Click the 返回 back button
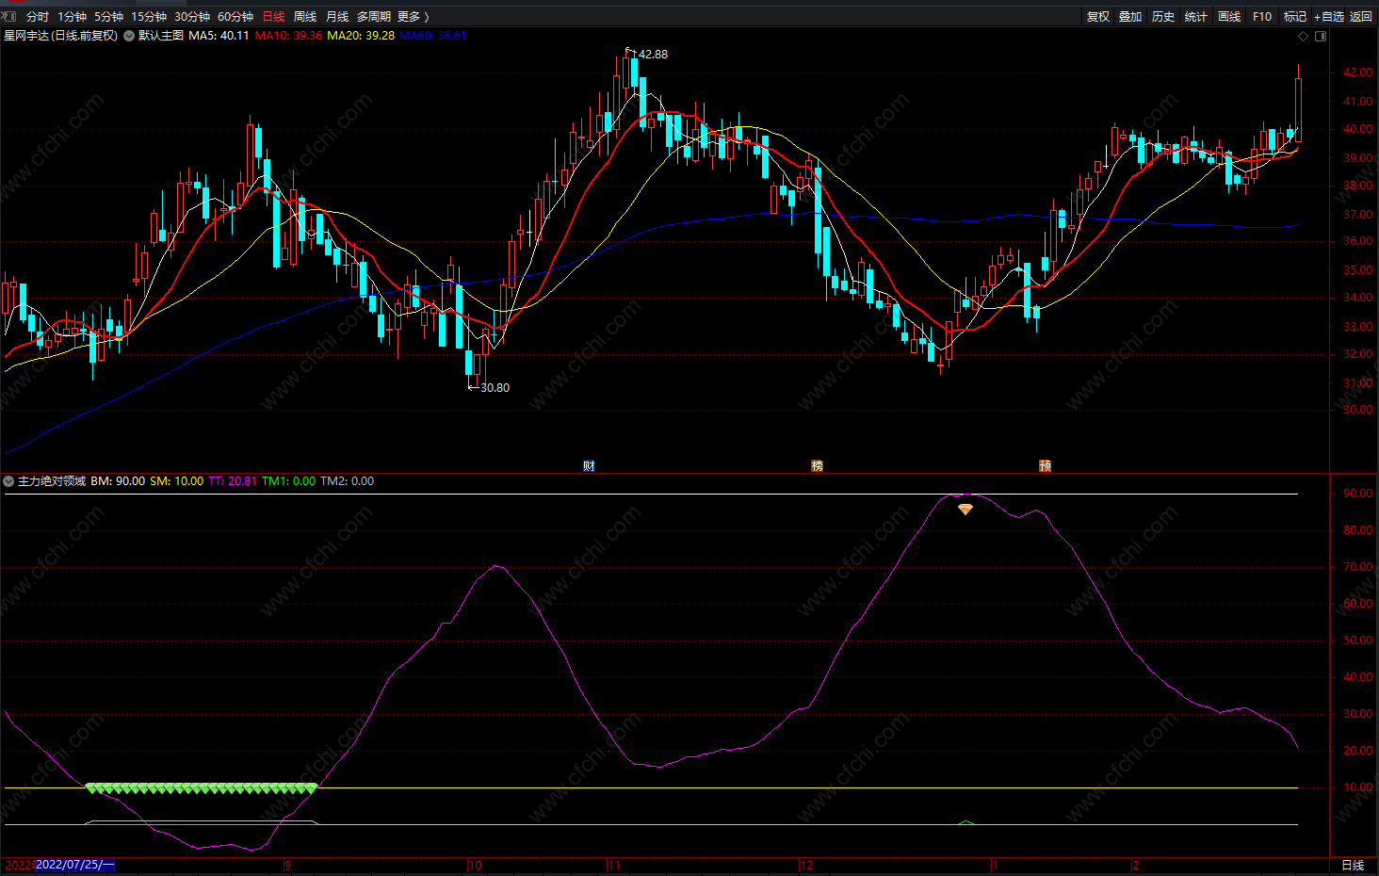This screenshot has width=1379, height=876. [x=1361, y=17]
